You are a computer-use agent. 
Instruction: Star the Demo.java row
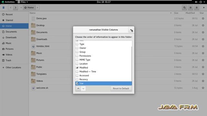203,18
